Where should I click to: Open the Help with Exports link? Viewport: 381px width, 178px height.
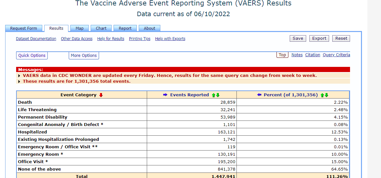(x=170, y=39)
